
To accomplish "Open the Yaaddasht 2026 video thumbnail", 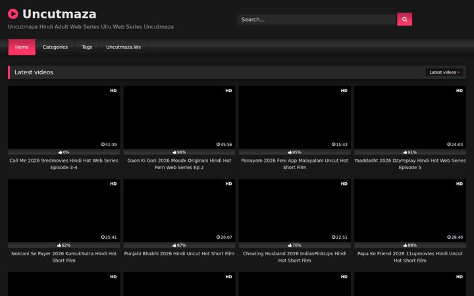I will pyautogui.click(x=410, y=117).
